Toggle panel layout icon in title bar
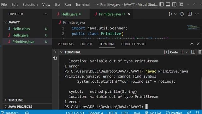Viewport: 202px width, 114px height. pyautogui.click(x=168, y=4)
